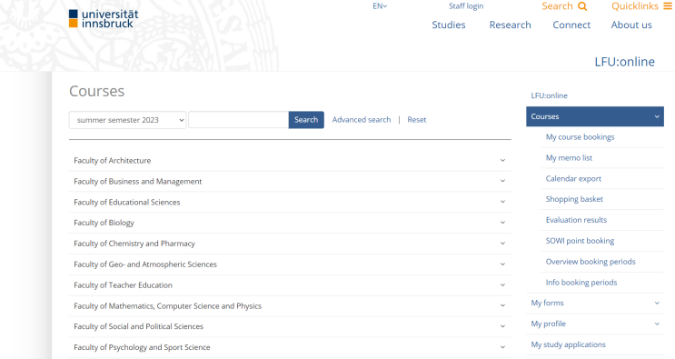Expand the My profile sidebar chevron
Screen dimensions: 675x359
(x=657, y=324)
